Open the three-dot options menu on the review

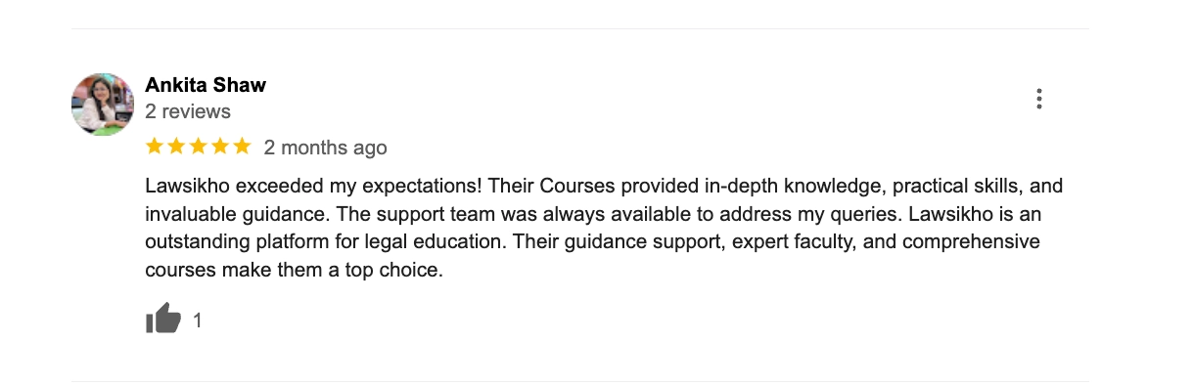point(1038,99)
